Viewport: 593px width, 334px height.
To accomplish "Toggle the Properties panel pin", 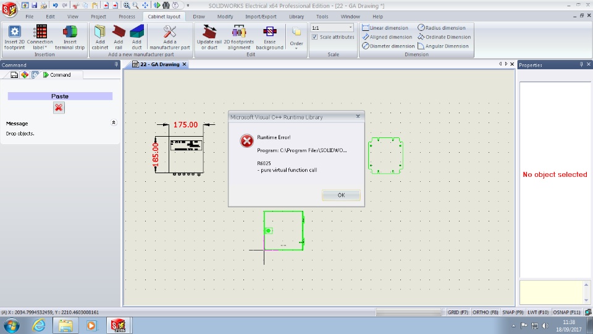I will (x=581, y=65).
